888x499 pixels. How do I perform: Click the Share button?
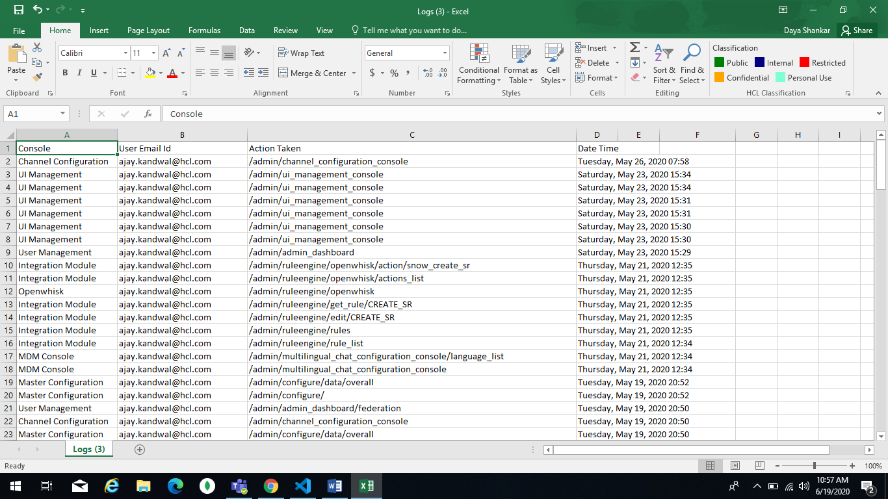[x=856, y=31]
